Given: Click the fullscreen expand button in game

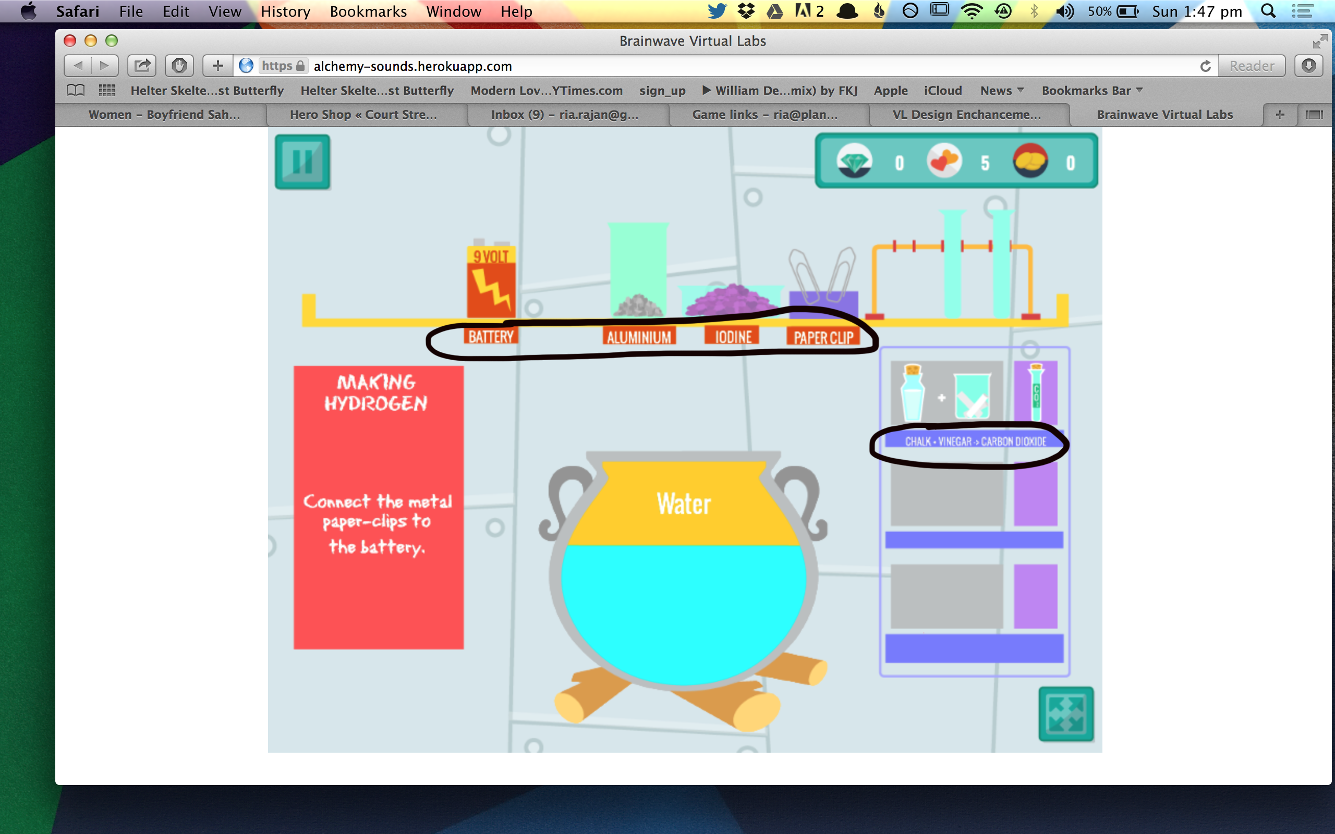Looking at the screenshot, I should (1066, 714).
